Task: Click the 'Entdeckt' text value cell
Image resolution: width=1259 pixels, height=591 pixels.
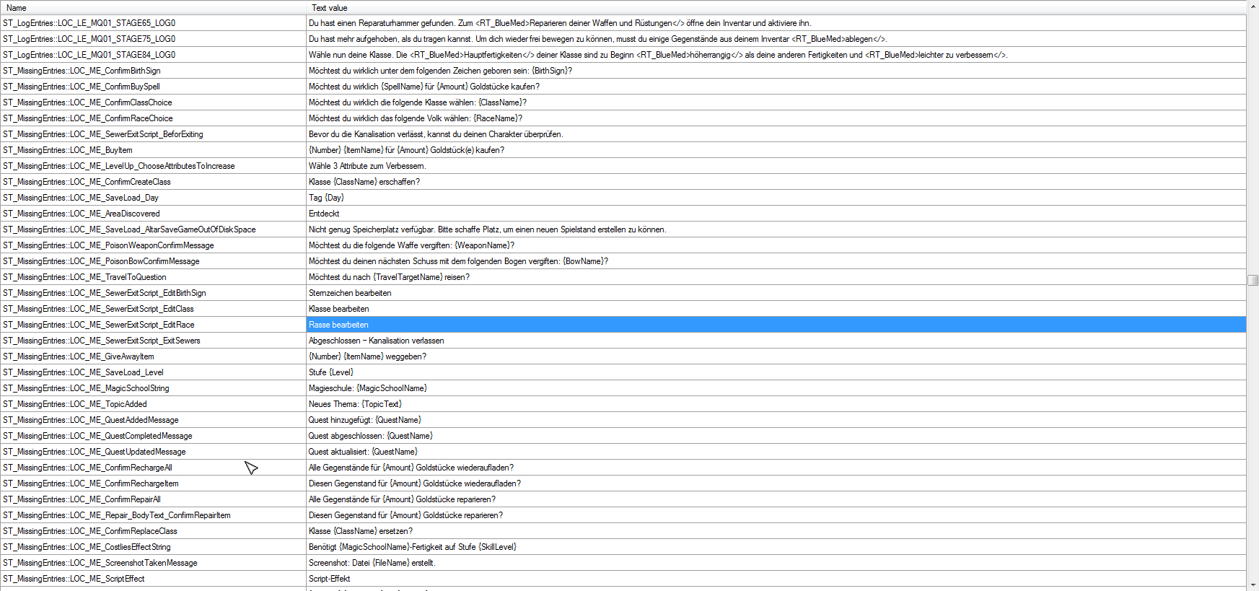Action: 776,214
